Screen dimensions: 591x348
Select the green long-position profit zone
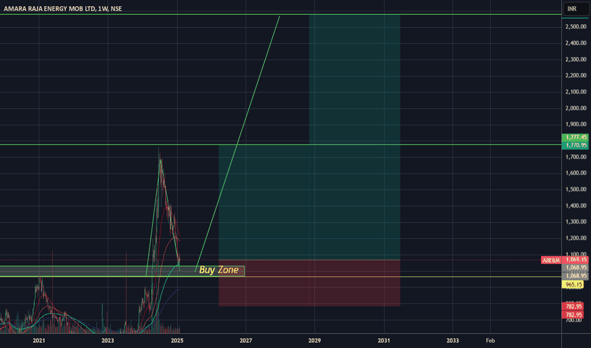(x=309, y=202)
